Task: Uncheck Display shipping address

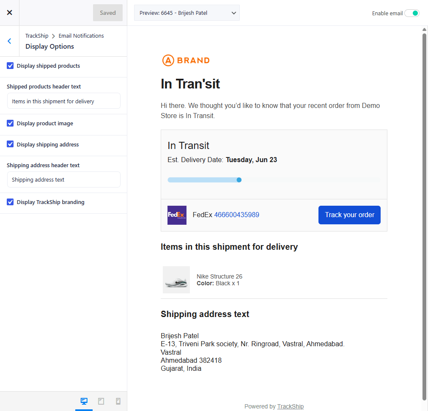Action: pyautogui.click(x=10, y=144)
